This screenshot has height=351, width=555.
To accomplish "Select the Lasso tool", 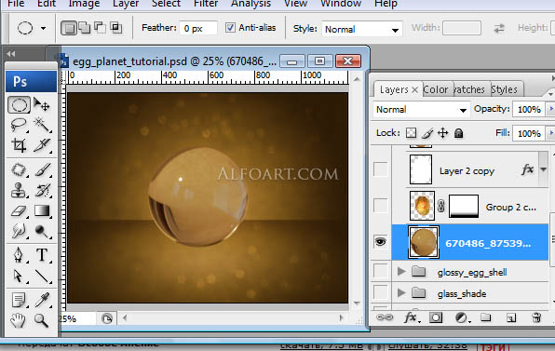I will click(19, 125).
